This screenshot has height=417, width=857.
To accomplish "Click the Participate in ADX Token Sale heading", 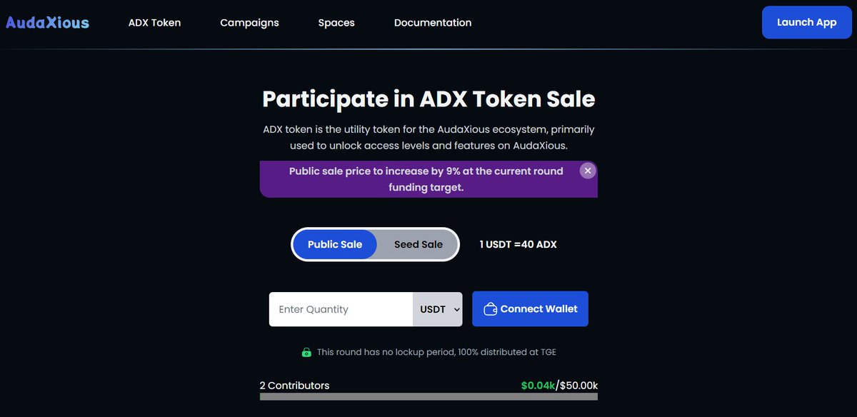I will 428,99.
